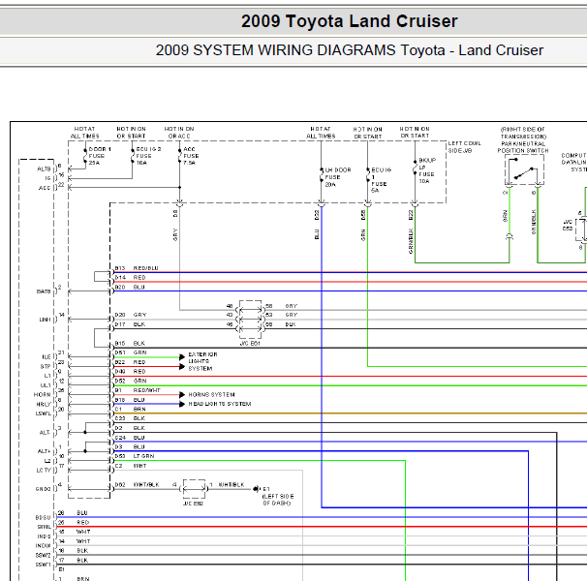Select the 'ACC FUSE 7.5A' label

click(191, 156)
